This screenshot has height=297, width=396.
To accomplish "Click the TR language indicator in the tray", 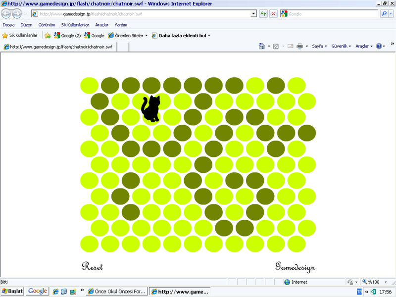I will (x=359, y=292).
